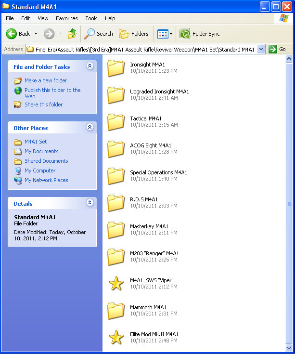
Task: Select the "R.D.S M4A1" name text
Action: (x=144, y=199)
